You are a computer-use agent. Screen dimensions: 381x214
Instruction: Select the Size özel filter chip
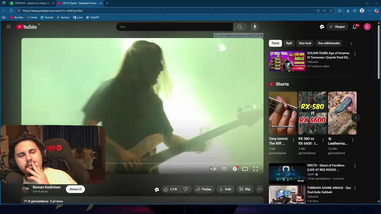(x=305, y=43)
